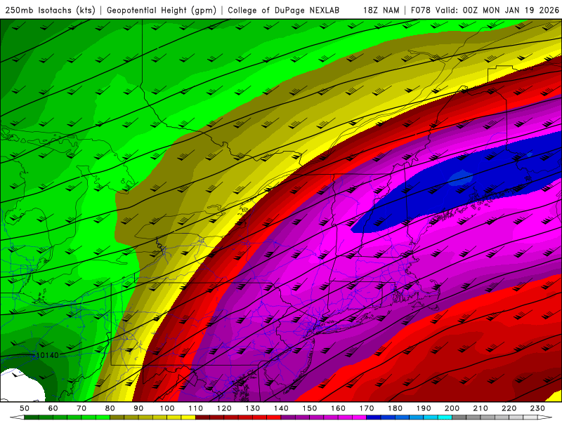Click the darkest blue swatch in the color bar
The width and height of the screenshot is (562, 421).
tap(373, 417)
